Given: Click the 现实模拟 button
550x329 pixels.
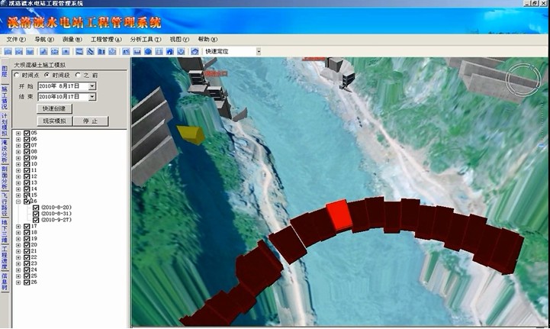Looking at the screenshot, I should [x=54, y=121].
